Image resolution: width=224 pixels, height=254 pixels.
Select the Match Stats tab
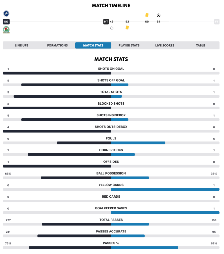coord(93,45)
